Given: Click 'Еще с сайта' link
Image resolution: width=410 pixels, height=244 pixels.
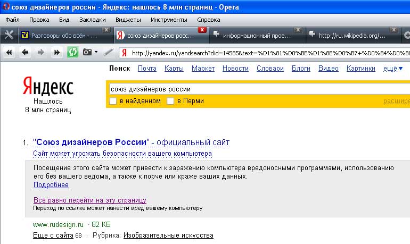Looking at the screenshot, I should tap(53, 235).
